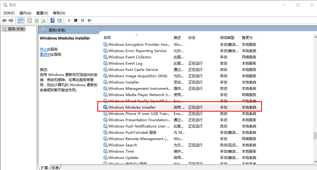Sort by the 状态 column header
The width and height of the screenshot is (317, 170).
coord(192,38)
